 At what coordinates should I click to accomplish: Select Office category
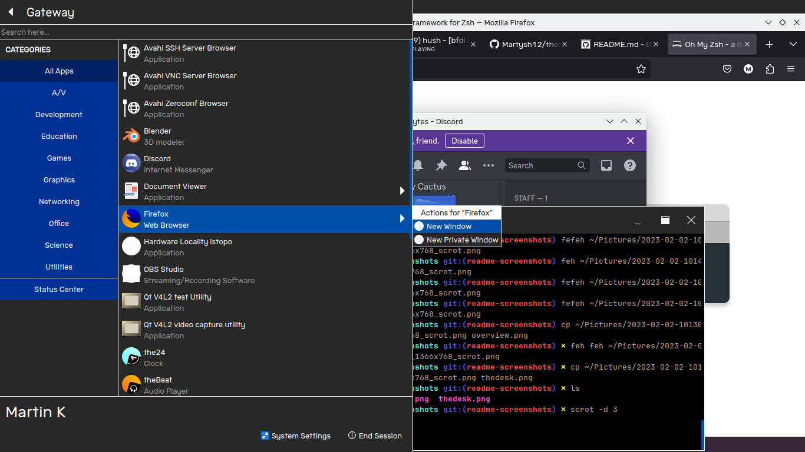[59, 223]
